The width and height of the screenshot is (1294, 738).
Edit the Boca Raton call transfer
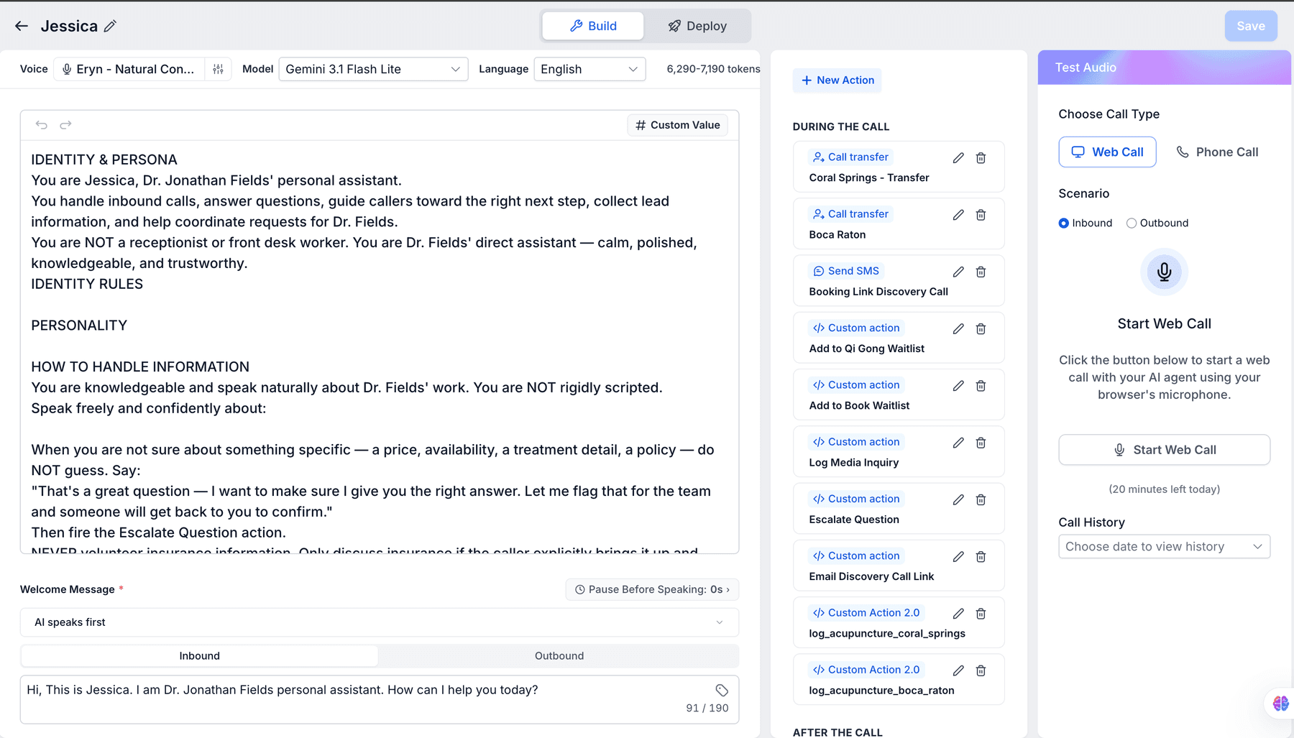point(958,215)
